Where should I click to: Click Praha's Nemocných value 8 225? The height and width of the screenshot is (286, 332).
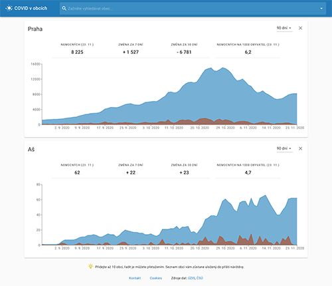pyautogui.click(x=77, y=52)
